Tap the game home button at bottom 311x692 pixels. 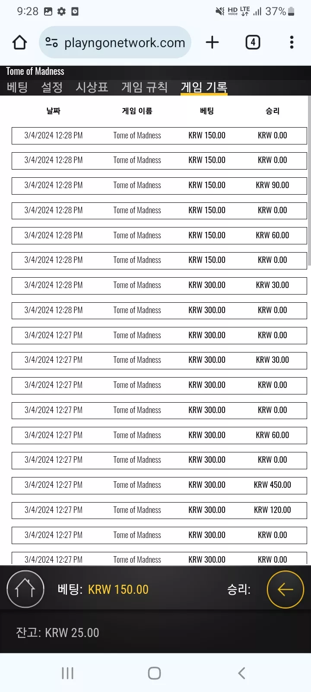[x=25, y=589]
